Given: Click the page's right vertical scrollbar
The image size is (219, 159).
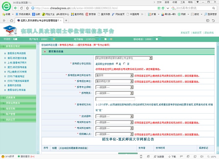Looking at the screenshot, I should click(x=218, y=98).
